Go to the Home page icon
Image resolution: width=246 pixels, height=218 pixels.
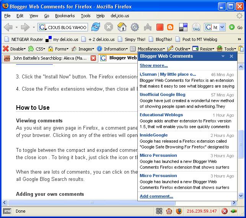122,27
